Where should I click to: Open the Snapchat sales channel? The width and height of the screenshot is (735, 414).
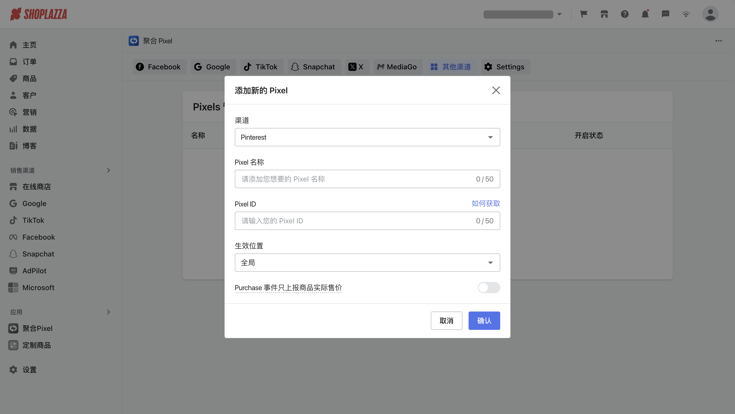(38, 254)
